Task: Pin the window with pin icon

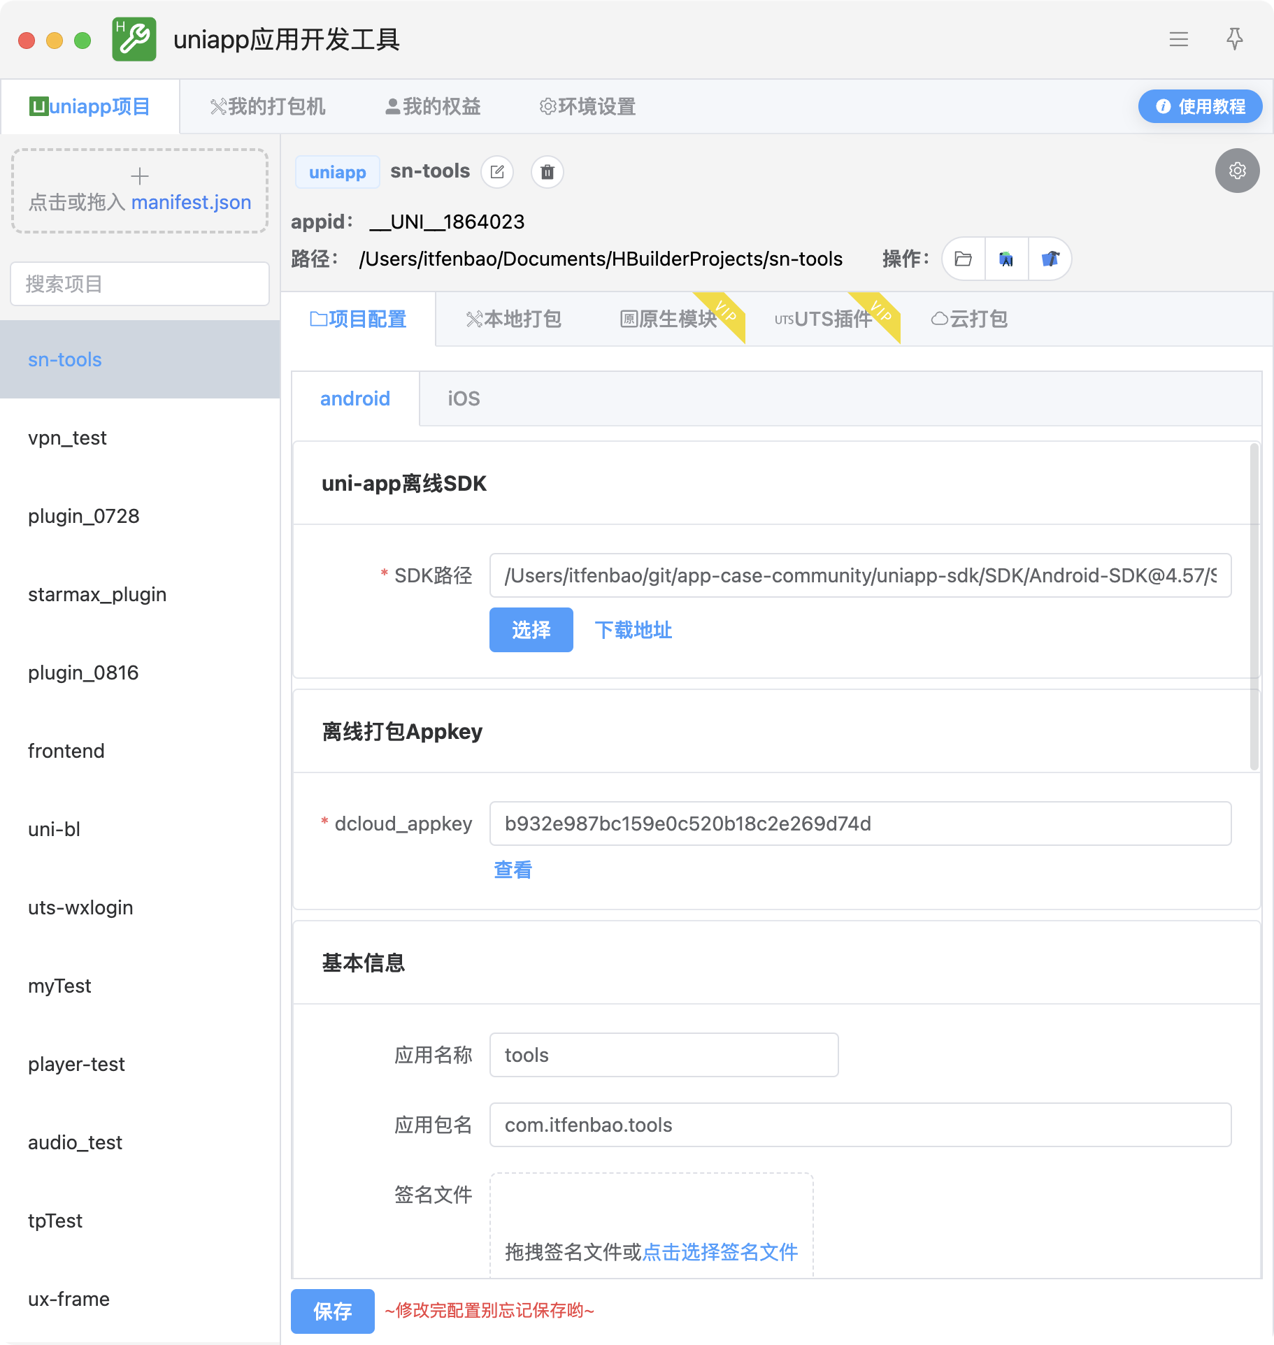Action: pos(1235,39)
